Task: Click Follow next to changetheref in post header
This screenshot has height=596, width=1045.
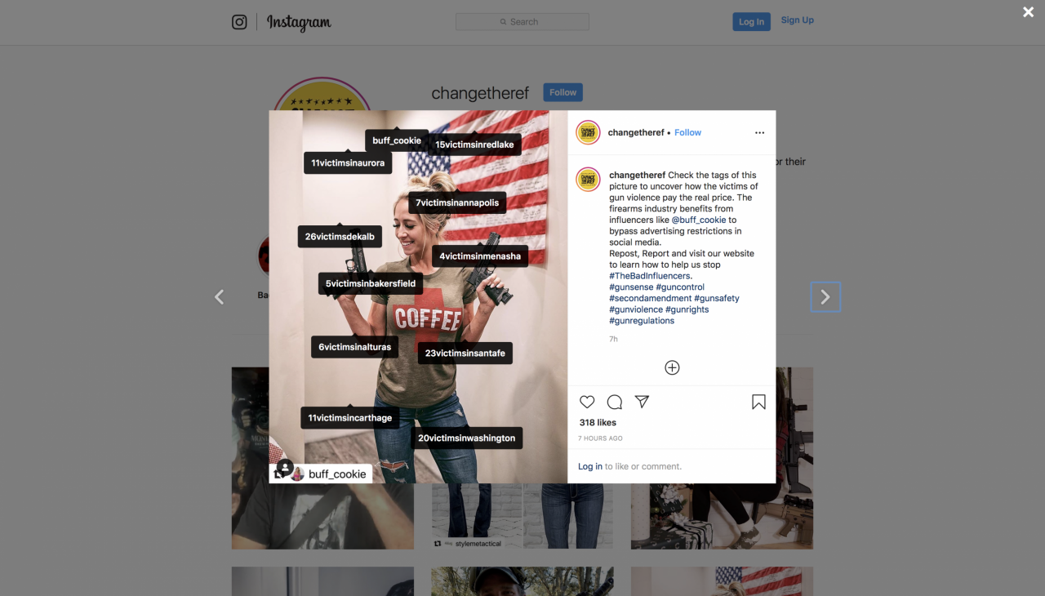Action: coord(687,132)
